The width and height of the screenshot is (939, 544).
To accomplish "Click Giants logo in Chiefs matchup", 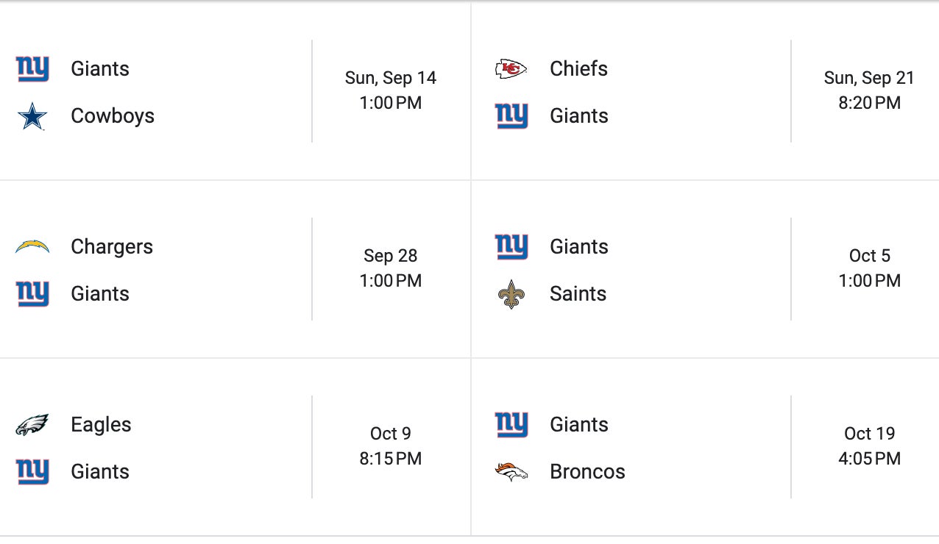I will coord(511,116).
